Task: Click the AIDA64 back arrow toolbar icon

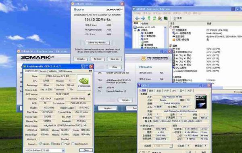Action: pos(137,19)
